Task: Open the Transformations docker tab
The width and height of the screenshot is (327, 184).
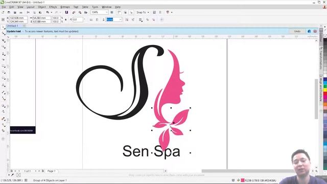Action: (321, 58)
